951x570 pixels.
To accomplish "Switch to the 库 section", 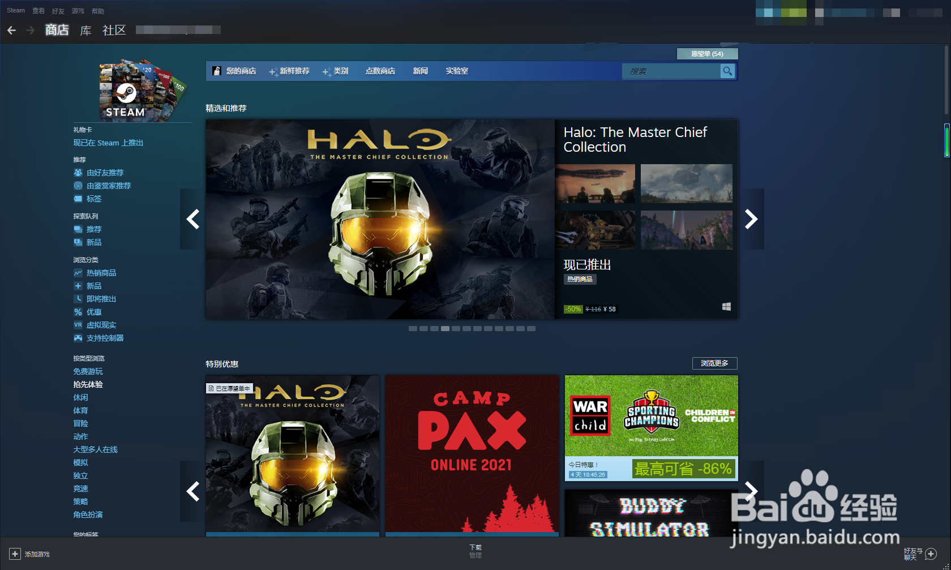I will tap(85, 30).
